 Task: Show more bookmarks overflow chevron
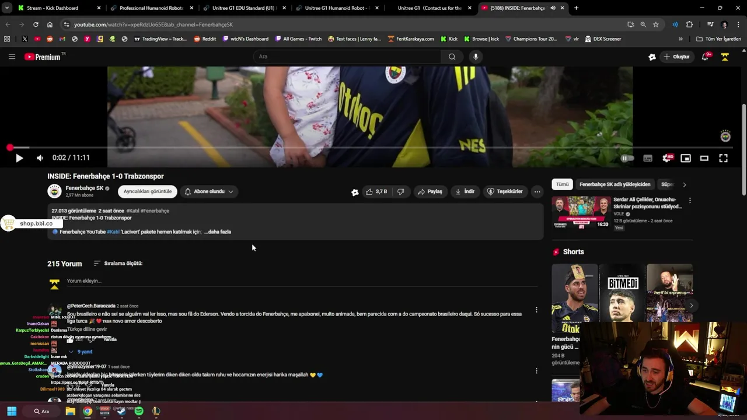coord(680,39)
